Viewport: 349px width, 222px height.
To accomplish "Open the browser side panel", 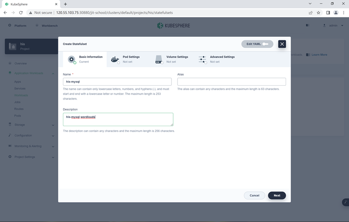I will (x=328, y=13).
